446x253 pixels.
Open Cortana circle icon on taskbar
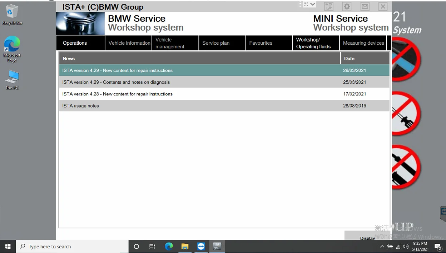(x=136, y=247)
